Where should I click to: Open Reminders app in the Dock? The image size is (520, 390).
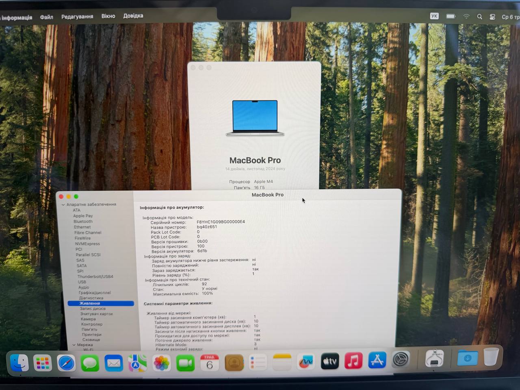(x=258, y=362)
